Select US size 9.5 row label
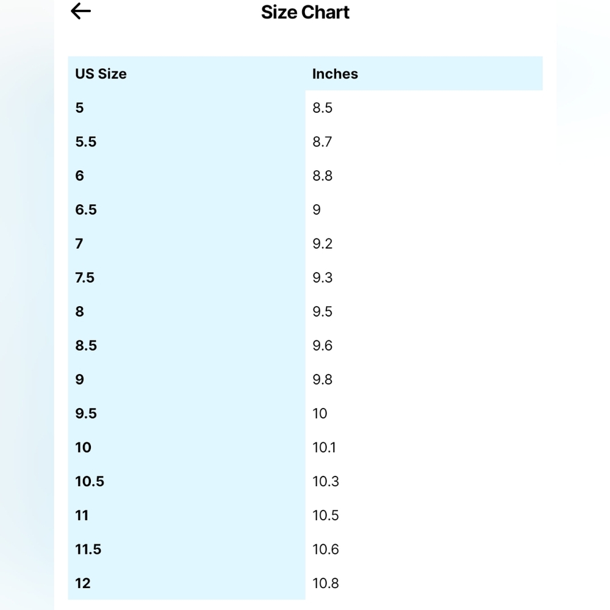 coord(85,413)
